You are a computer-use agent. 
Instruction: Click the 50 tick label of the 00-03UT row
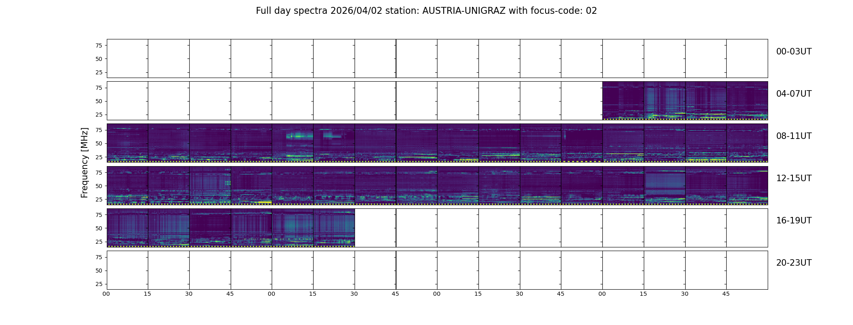tap(99, 59)
